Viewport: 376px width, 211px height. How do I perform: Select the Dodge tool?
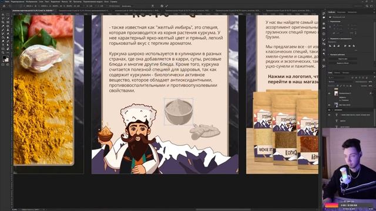tap(3, 41)
